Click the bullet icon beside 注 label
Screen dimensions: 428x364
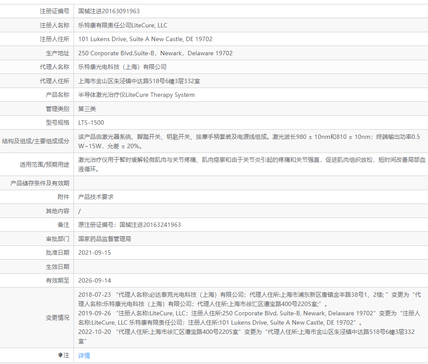coord(60,355)
